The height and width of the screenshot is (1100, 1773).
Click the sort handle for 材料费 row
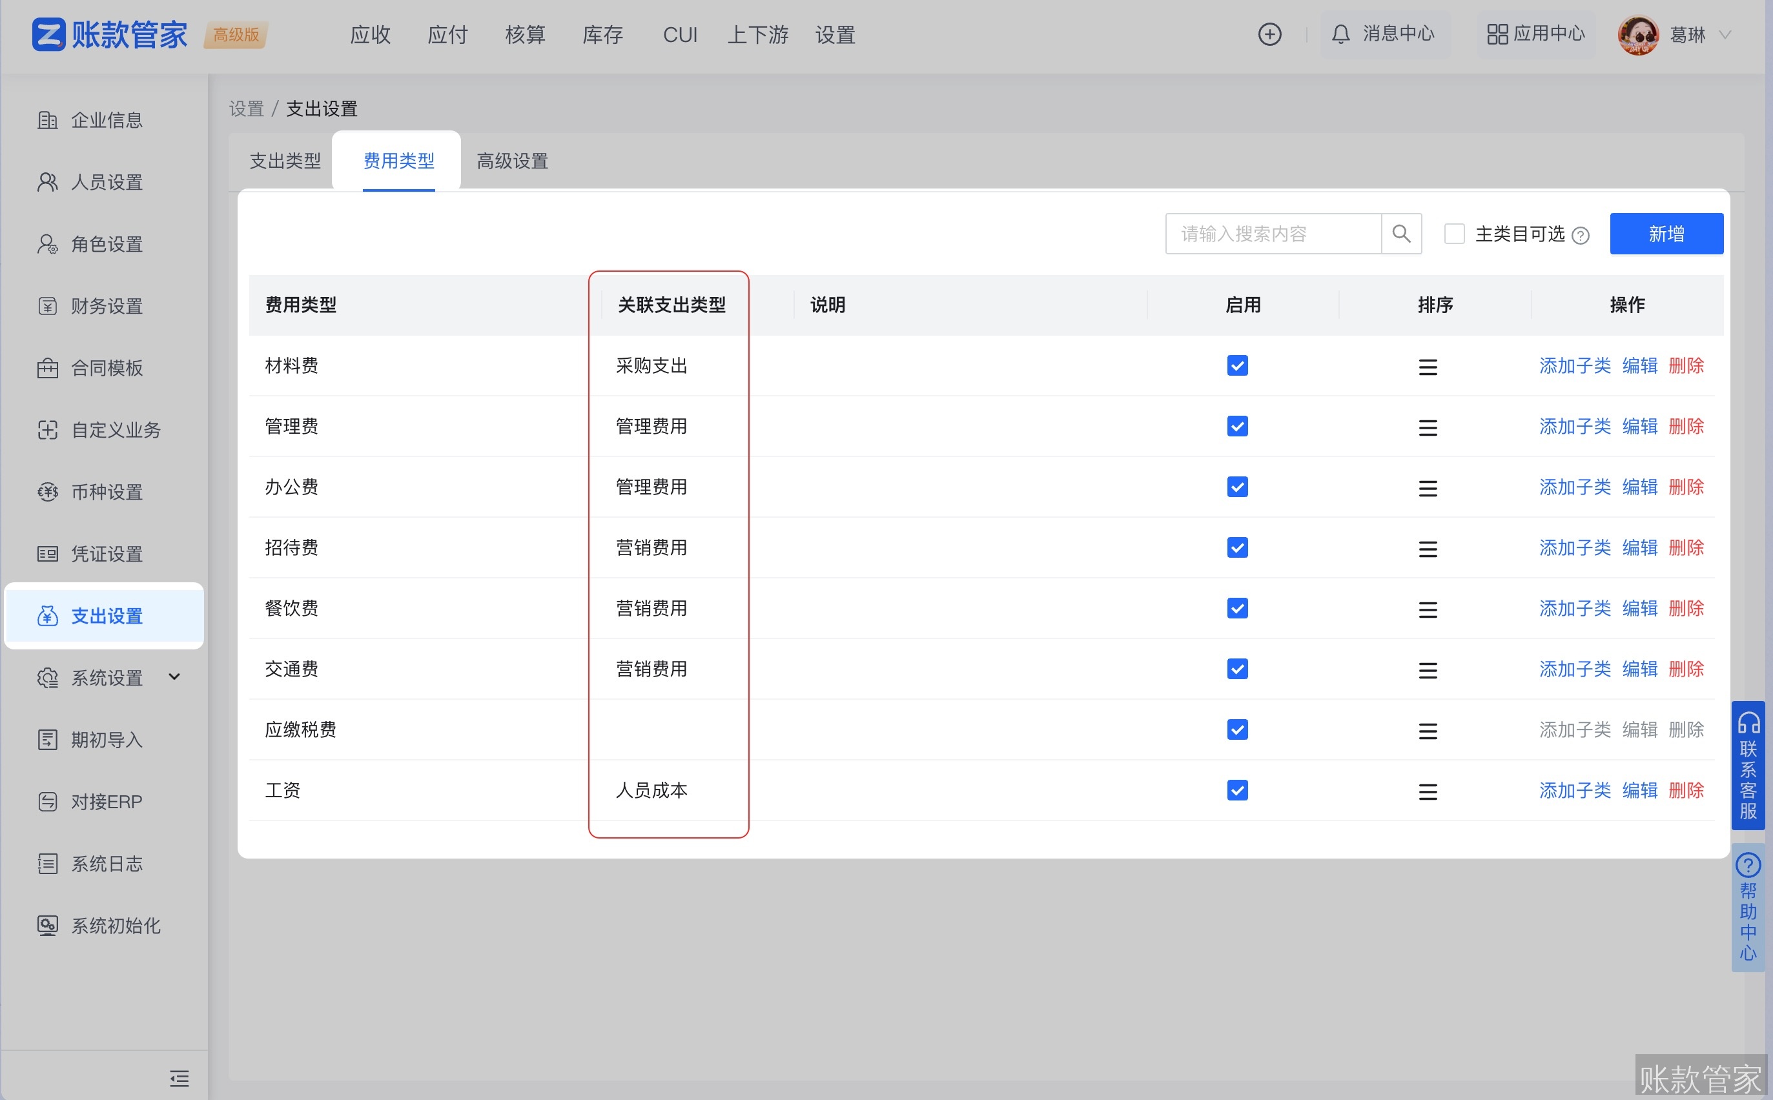[x=1428, y=367]
